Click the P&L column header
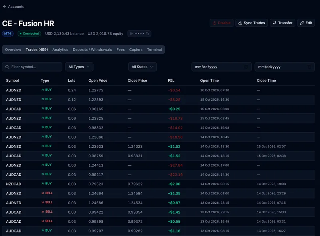320x236 pixels. (171, 81)
